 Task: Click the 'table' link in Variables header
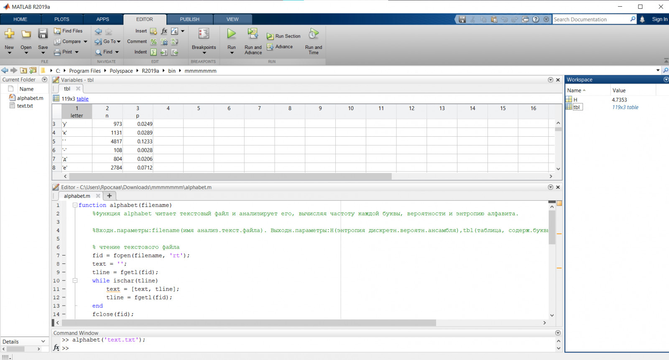(x=82, y=99)
